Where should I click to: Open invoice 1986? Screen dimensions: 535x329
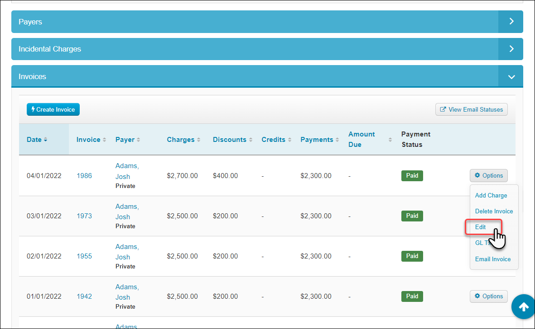click(84, 176)
